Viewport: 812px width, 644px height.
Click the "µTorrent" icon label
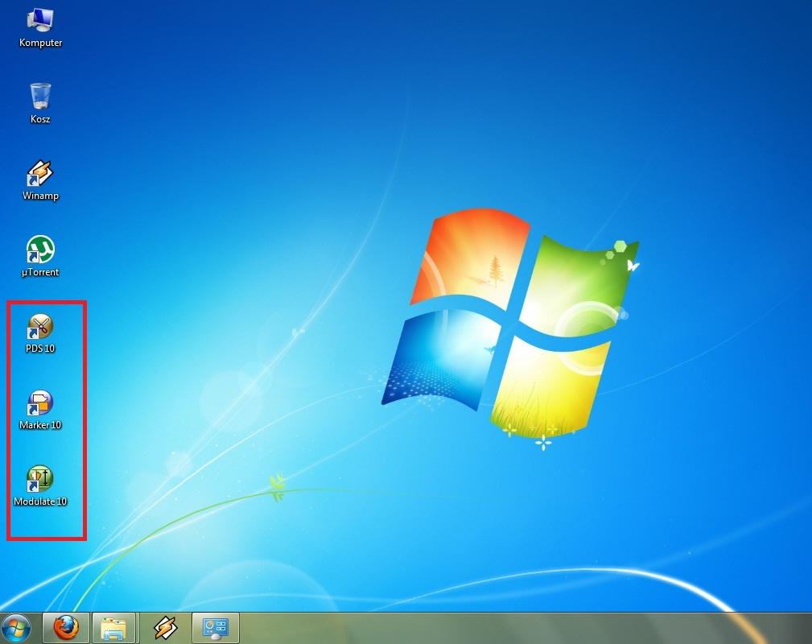(x=40, y=272)
